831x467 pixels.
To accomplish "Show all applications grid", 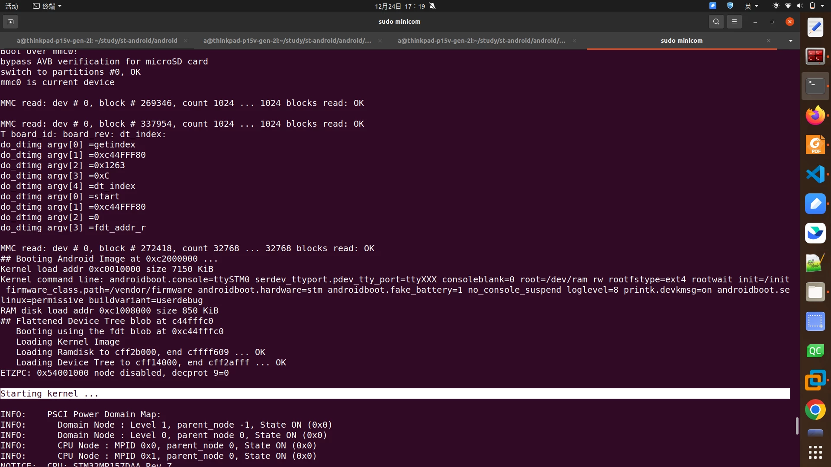I will (815, 452).
